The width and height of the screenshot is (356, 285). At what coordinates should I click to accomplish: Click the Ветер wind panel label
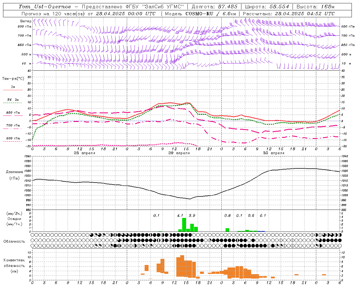point(26,21)
